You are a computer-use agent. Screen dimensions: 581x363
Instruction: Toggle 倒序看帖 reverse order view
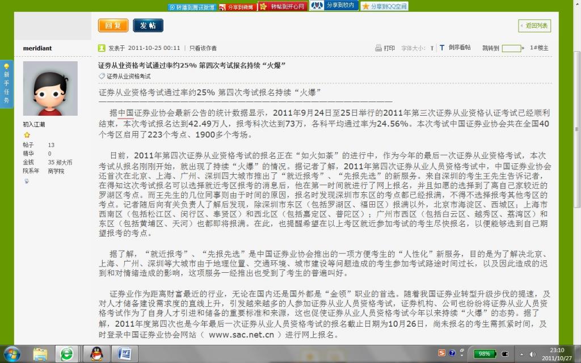point(459,48)
